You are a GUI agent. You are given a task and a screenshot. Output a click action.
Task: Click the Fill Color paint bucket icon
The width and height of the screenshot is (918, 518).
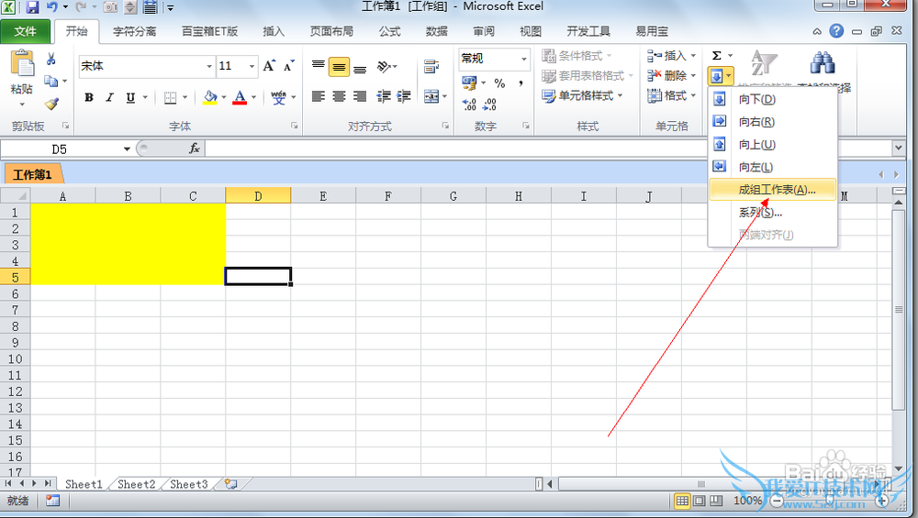tap(210, 97)
